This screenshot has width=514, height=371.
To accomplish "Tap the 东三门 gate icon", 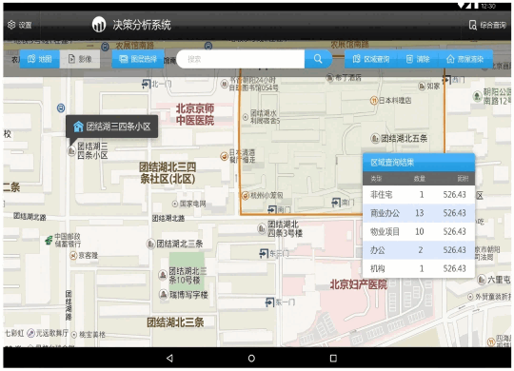I will [x=264, y=253].
